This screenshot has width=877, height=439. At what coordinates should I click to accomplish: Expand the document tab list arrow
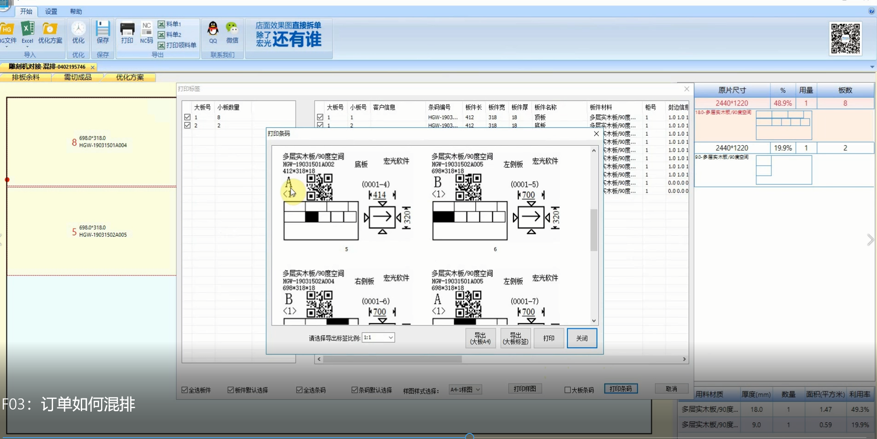coord(872,67)
